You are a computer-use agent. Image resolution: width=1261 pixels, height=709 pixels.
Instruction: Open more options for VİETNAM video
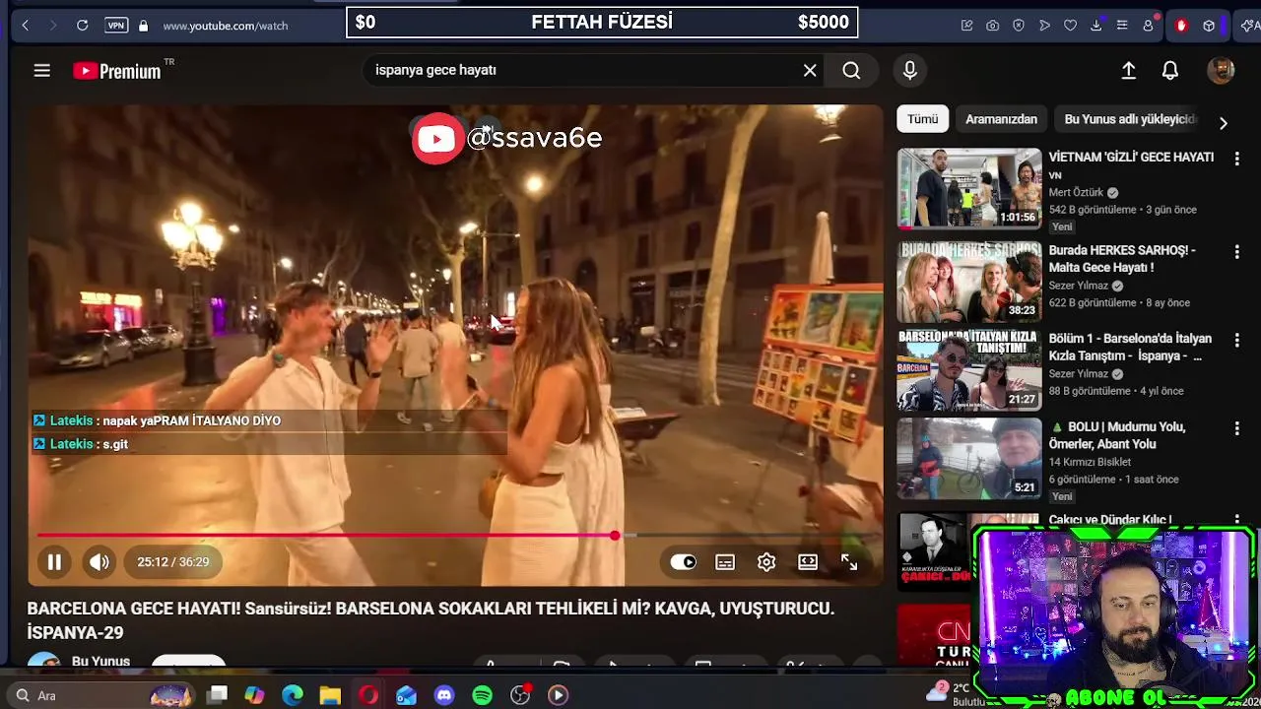pos(1237,159)
